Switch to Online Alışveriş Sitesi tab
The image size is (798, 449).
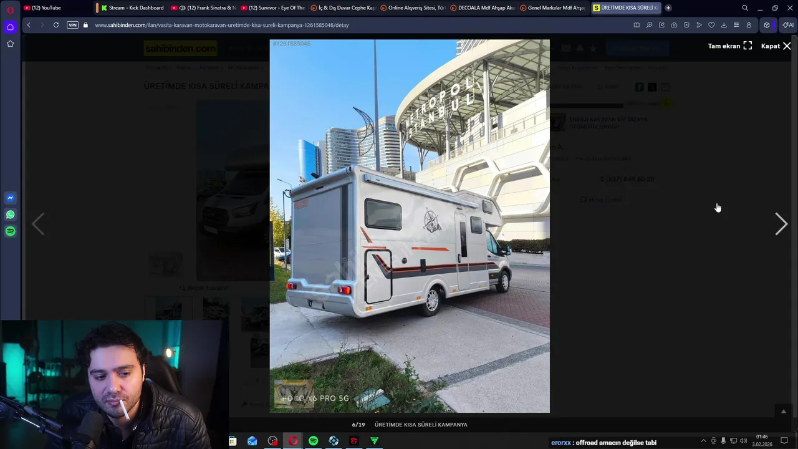tap(413, 8)
